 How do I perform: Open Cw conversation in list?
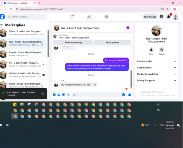tap(23, 64)
